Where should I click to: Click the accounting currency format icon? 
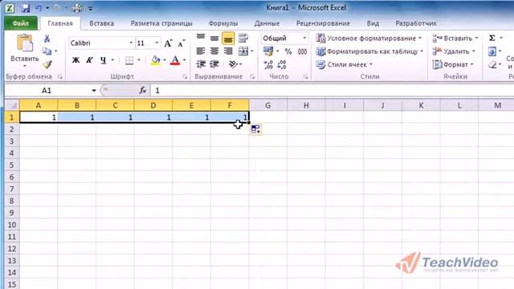(268, 51)
